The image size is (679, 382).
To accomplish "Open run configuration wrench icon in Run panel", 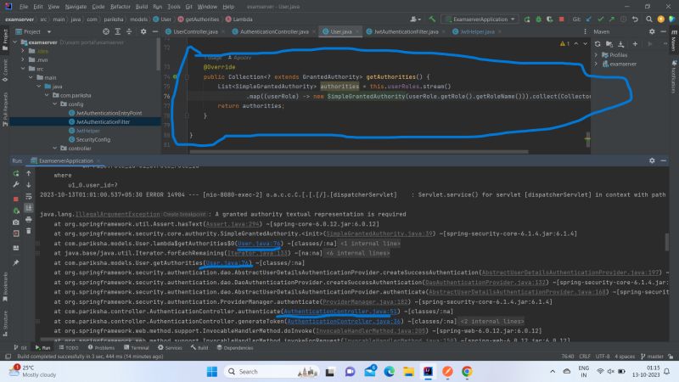I will point(16,184).
